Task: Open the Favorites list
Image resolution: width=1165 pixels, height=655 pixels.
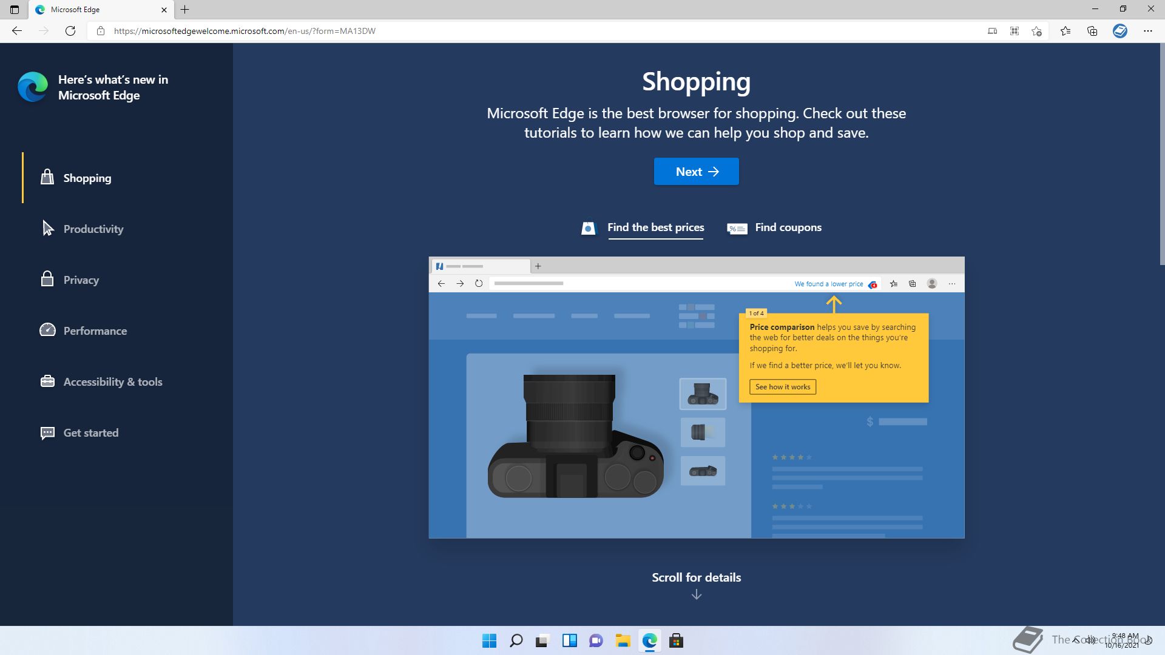Action: point(1065,31)
